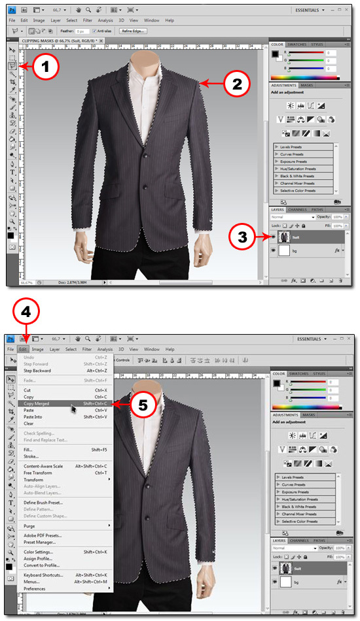Image resolution: width=360 pixels, height=621 pixels.
Task: Choose Paste Into from Edit menu
Action: [x=66, y=417]
